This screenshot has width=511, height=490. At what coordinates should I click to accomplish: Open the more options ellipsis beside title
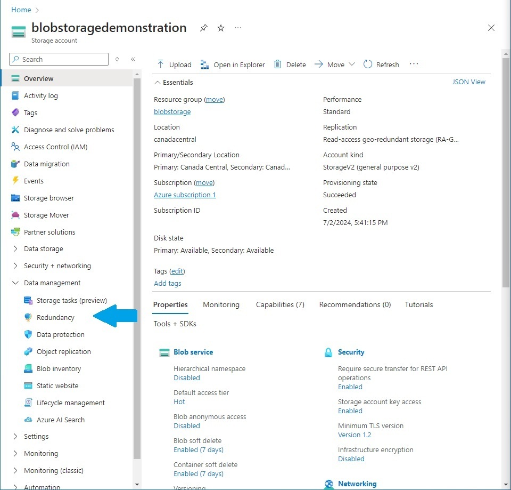tap(238, 28)
